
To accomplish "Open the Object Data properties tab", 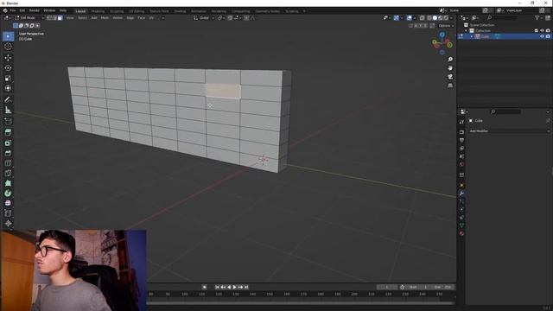I will click(461, 225).
